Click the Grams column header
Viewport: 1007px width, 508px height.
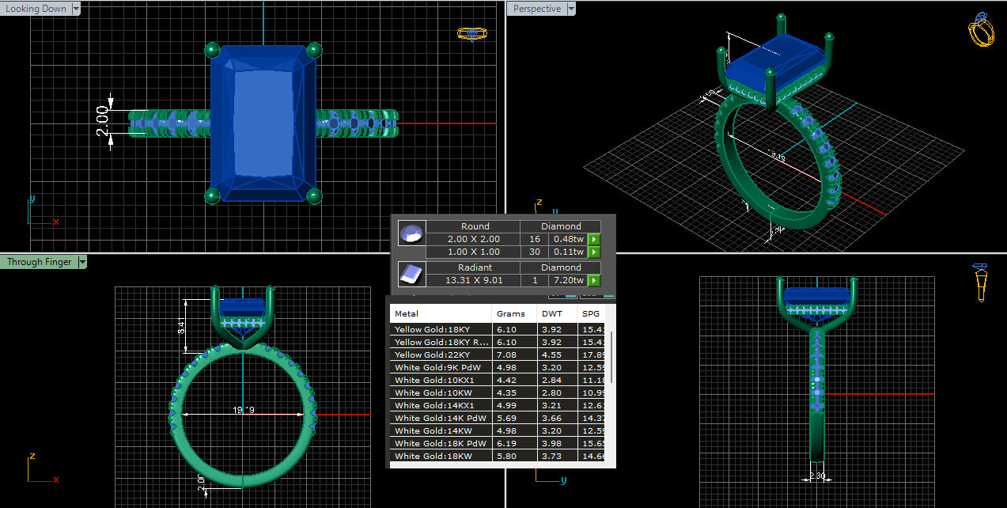(x=510, y=314)
